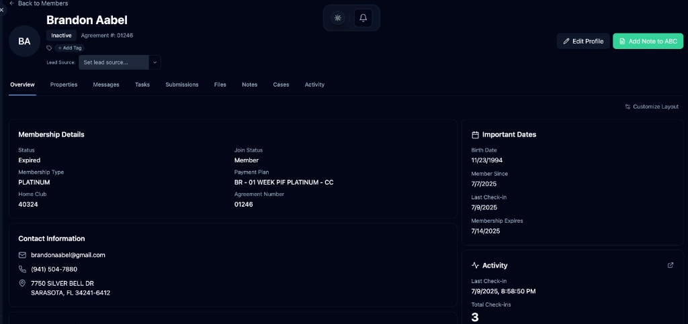Click the Brandon Aabel name heading
The width and height of the screenshot is (688, 324).
pos(87,19)
